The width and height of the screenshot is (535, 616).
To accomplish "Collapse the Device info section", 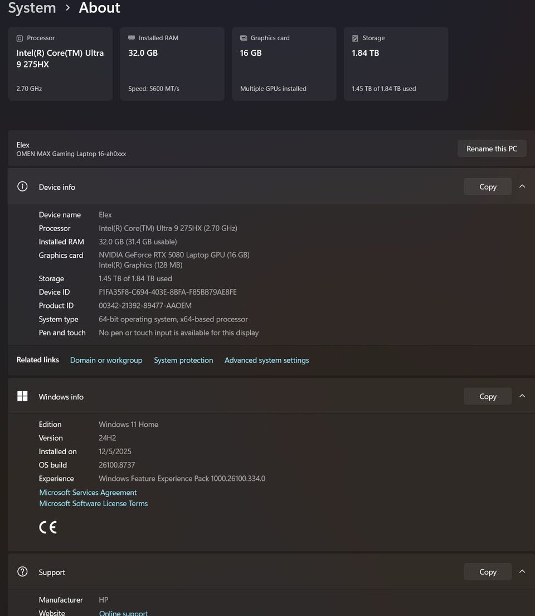I will pos(522,186).
